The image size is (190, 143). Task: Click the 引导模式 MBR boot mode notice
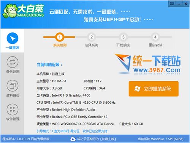pyautogui.click(x=73, y=131)
